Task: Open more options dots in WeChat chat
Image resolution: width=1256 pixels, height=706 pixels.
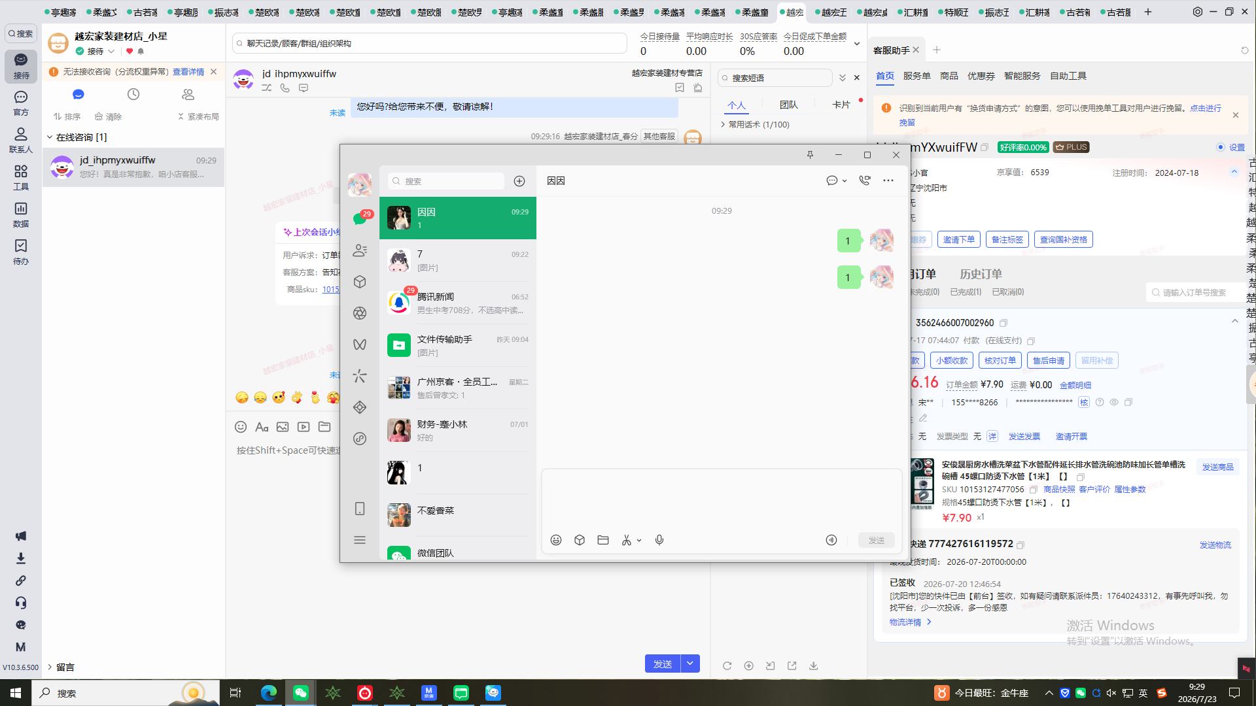Action: click(x=888, y=180)
